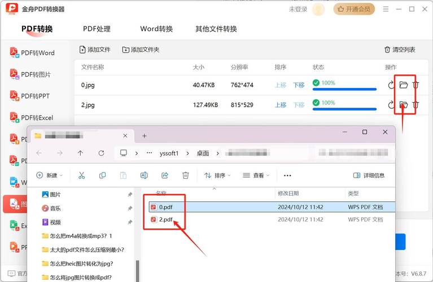The image size is (433, 282).
Task: Click the Share icon in Explorer toolbar
Action: click(165, 175)
